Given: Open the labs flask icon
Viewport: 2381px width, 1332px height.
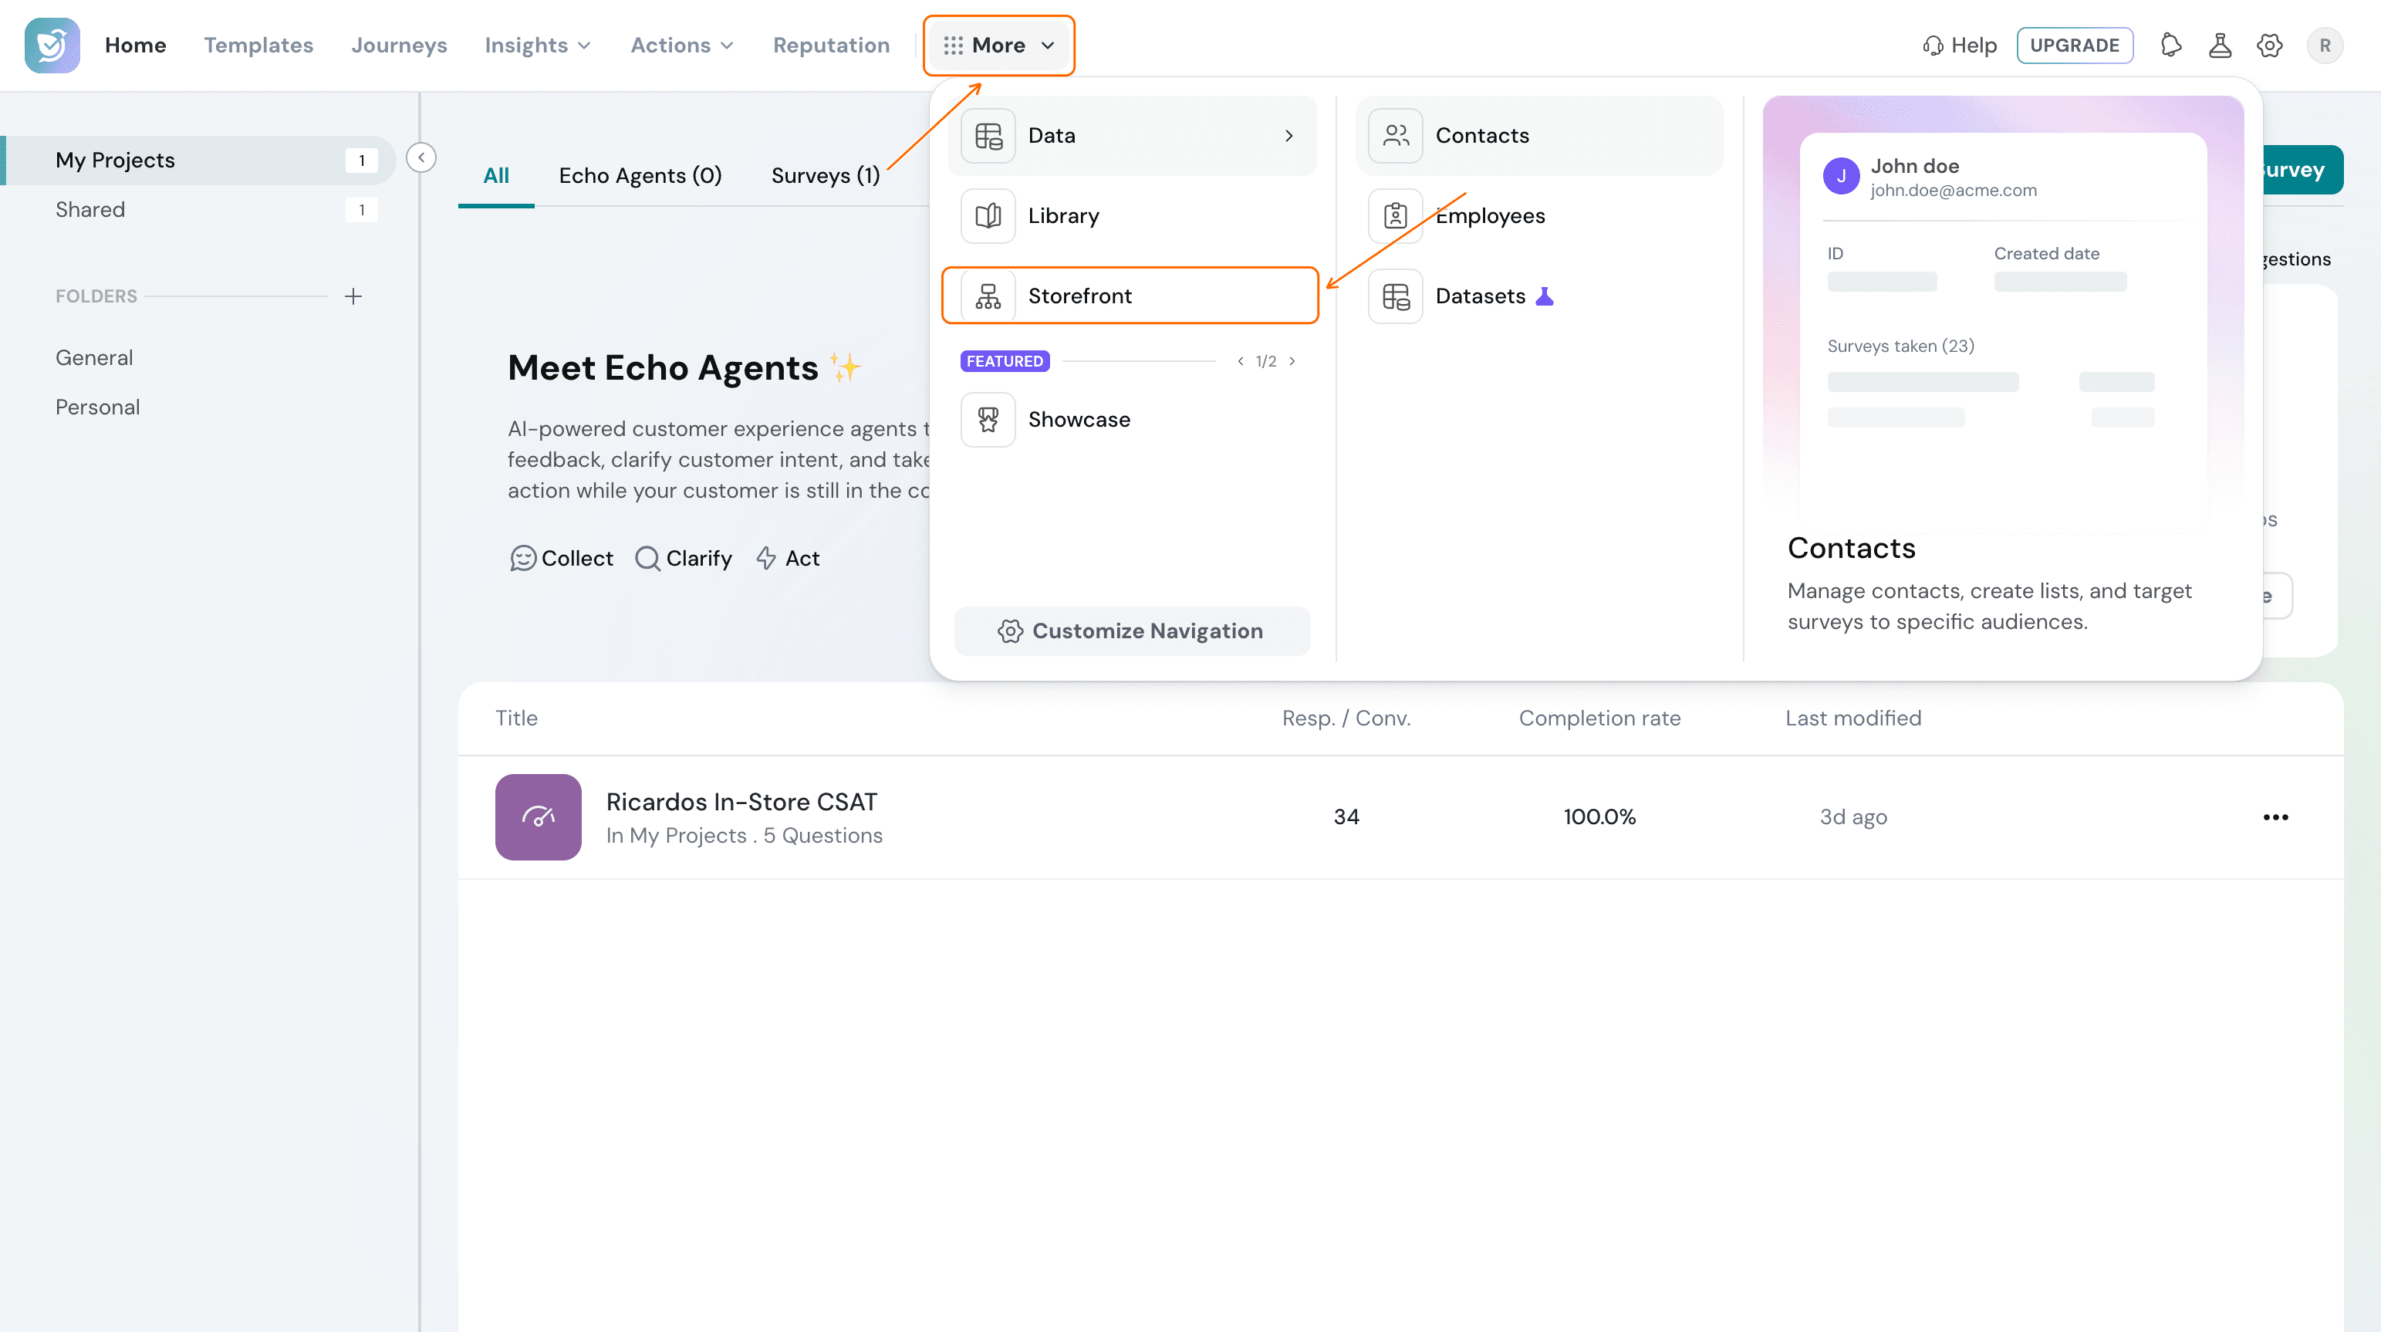Looking at the screenshot, I should pos(2221,46).
